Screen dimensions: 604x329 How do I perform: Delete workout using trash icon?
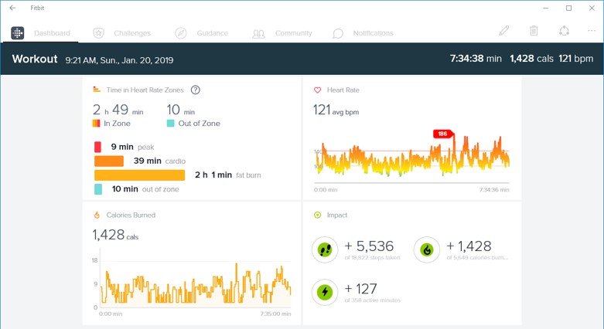click(534, 31)
